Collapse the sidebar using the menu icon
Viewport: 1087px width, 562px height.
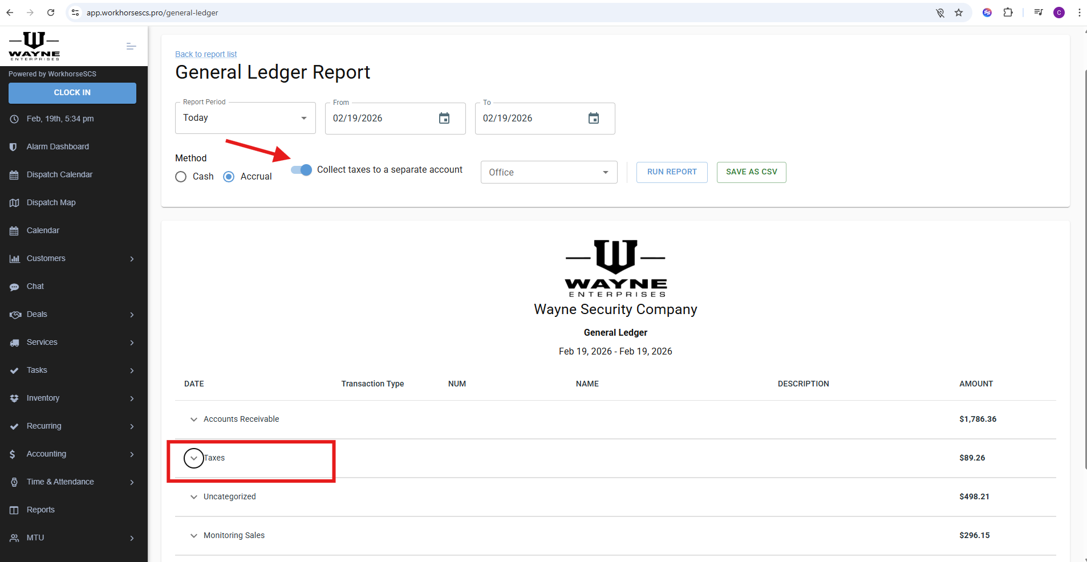(x=131, y=46)
